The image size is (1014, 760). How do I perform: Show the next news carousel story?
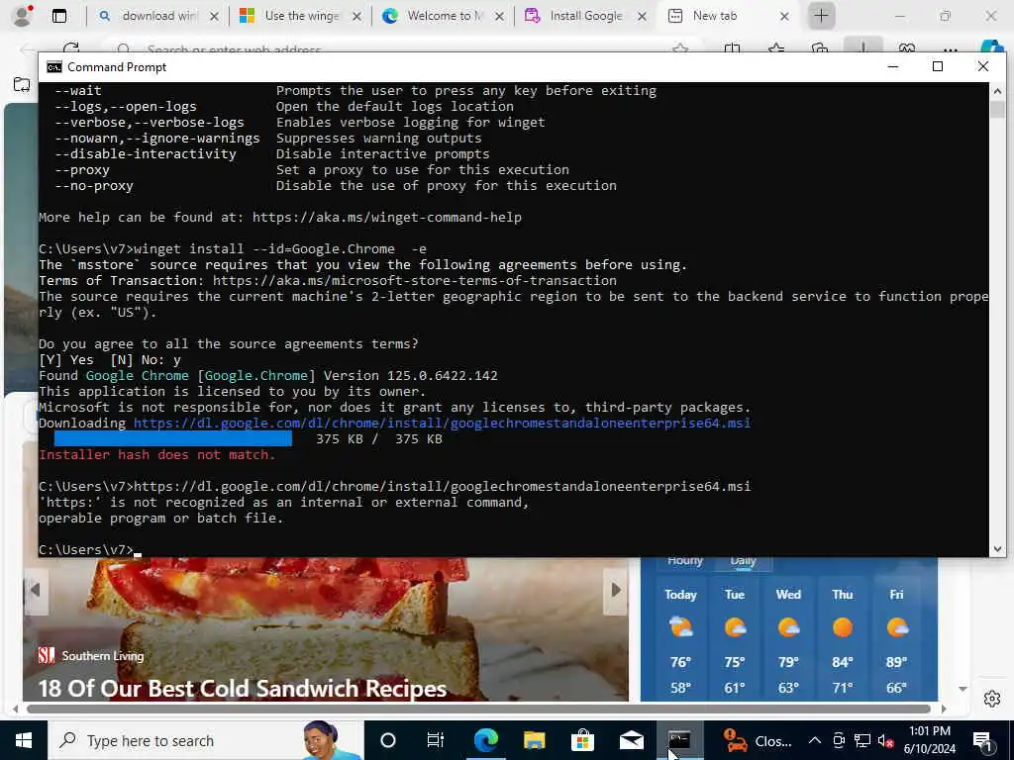click(x=616, y=590)
